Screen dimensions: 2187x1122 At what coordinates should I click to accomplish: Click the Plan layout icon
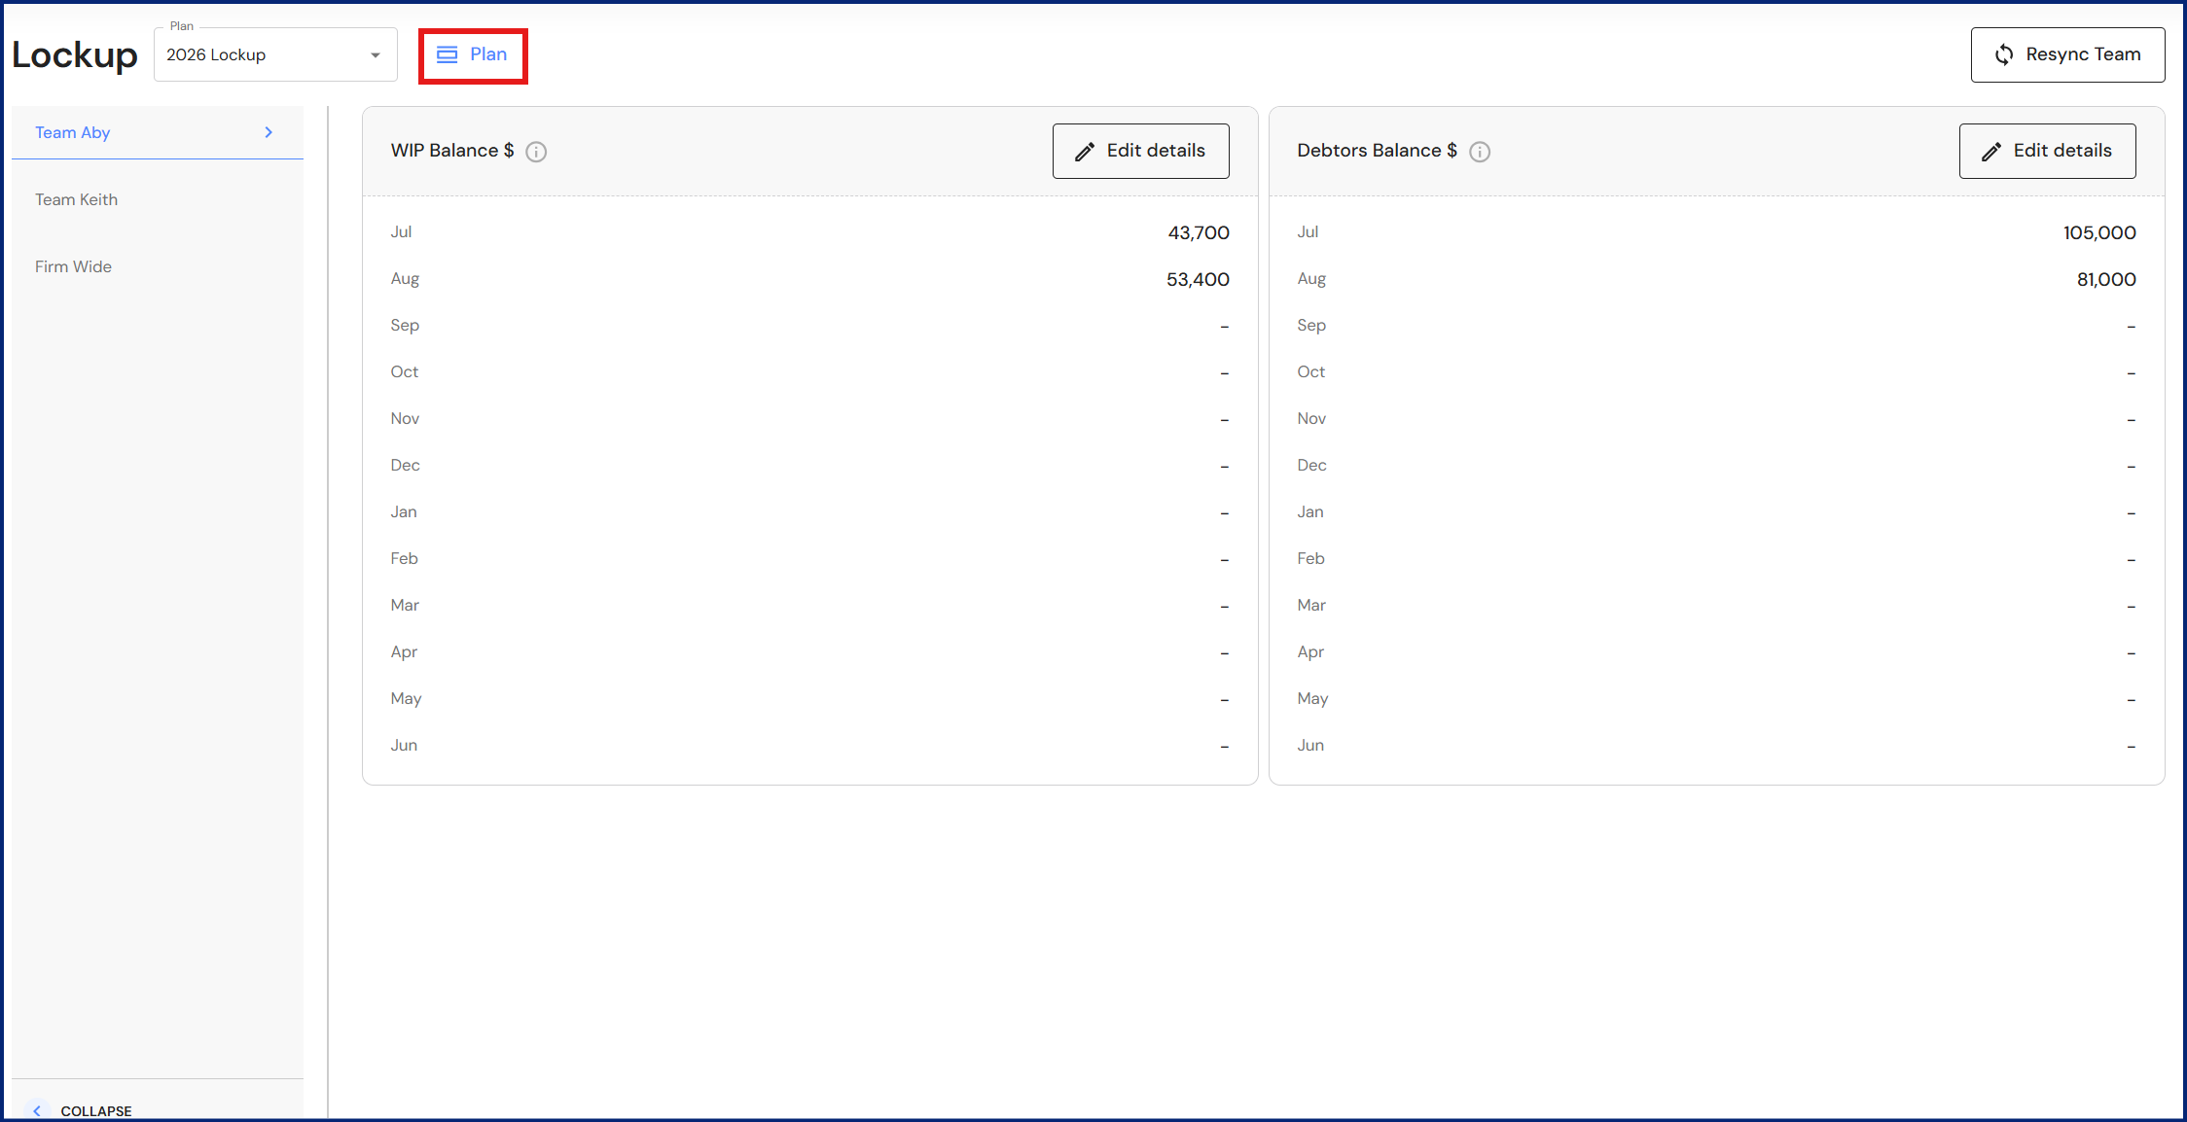pos(447,54)
